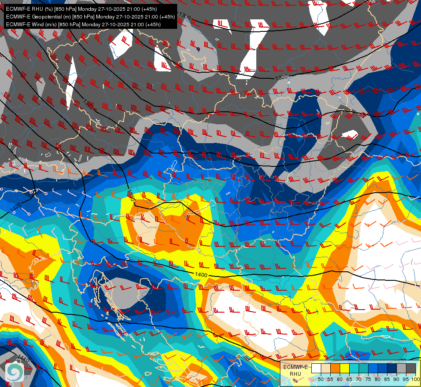Select the light cyan swatch for 65-70%
The image size is (421, 387).
354,368
